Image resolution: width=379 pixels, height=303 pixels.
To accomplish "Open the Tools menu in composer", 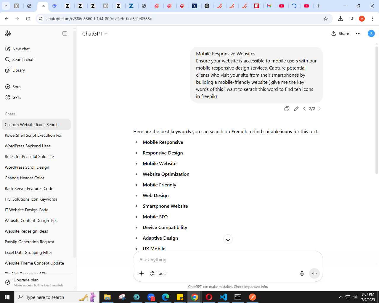I will tap(158, 273).
